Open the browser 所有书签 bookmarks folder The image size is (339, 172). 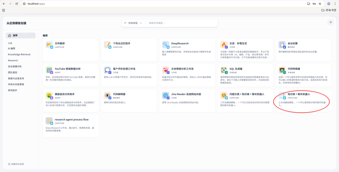329,10
